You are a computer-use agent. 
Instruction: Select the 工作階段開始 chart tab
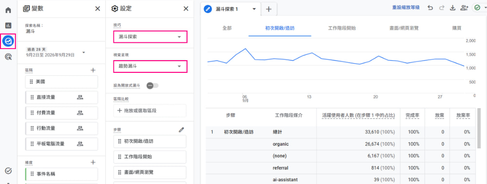[x=342, y=28]
